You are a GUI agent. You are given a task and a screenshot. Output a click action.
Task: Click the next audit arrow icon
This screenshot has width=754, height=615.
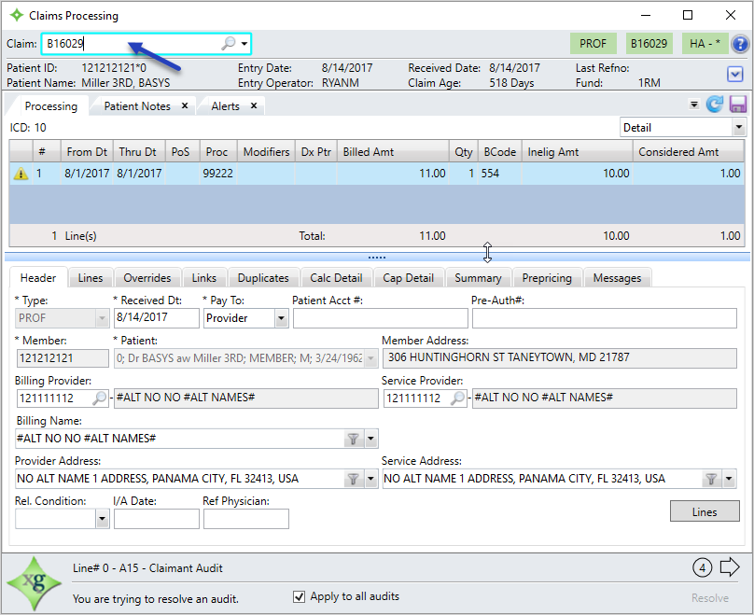coord(730,567)
